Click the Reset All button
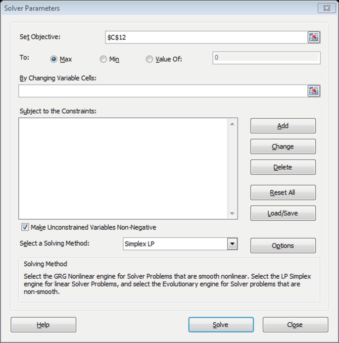 click(x=283, y=193)
